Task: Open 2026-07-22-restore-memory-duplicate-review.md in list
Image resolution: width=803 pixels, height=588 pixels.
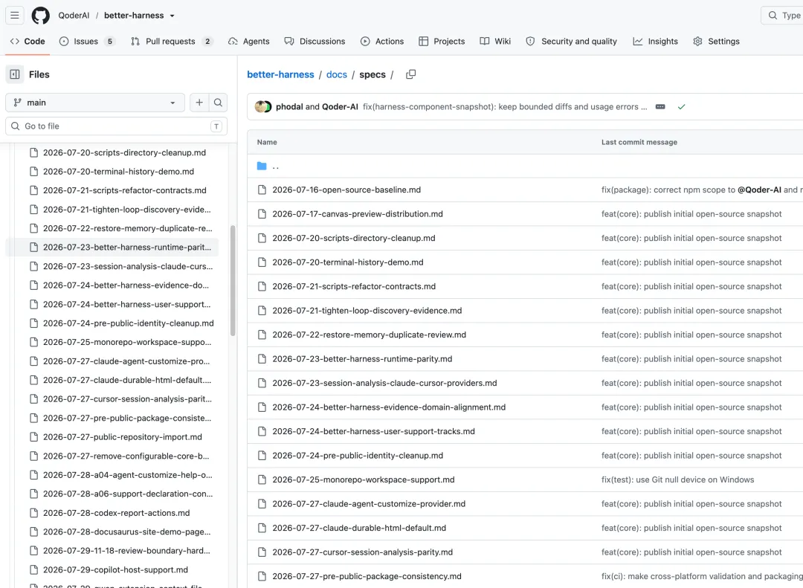Action: pyautogui.click(x=370, y=335)
